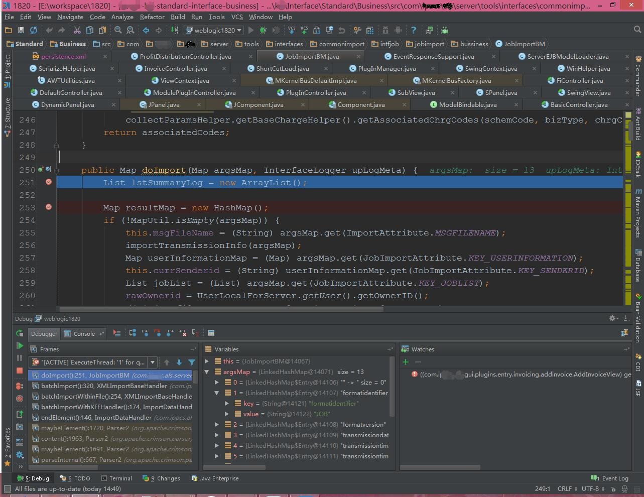Toggle Mute Breakpoints in the debug sidebar
Image resolution: width=644 pixels, height=497 pixels.
[x=20, y=399]
